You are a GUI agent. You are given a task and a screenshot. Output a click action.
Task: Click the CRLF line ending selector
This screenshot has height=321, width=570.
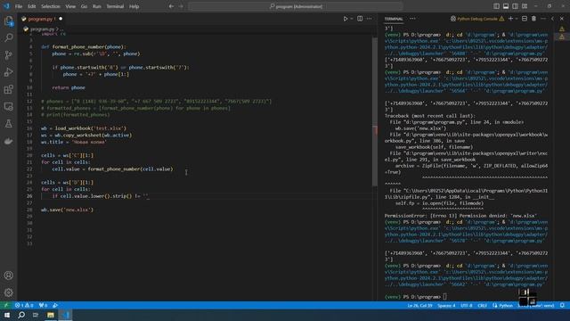tap(483, 305)
